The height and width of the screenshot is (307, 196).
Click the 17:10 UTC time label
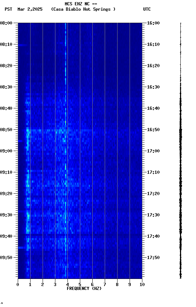[153, 172]
